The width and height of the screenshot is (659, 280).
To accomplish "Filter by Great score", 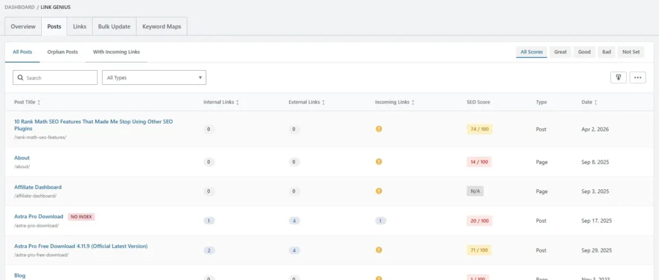I will coord(561,51).
